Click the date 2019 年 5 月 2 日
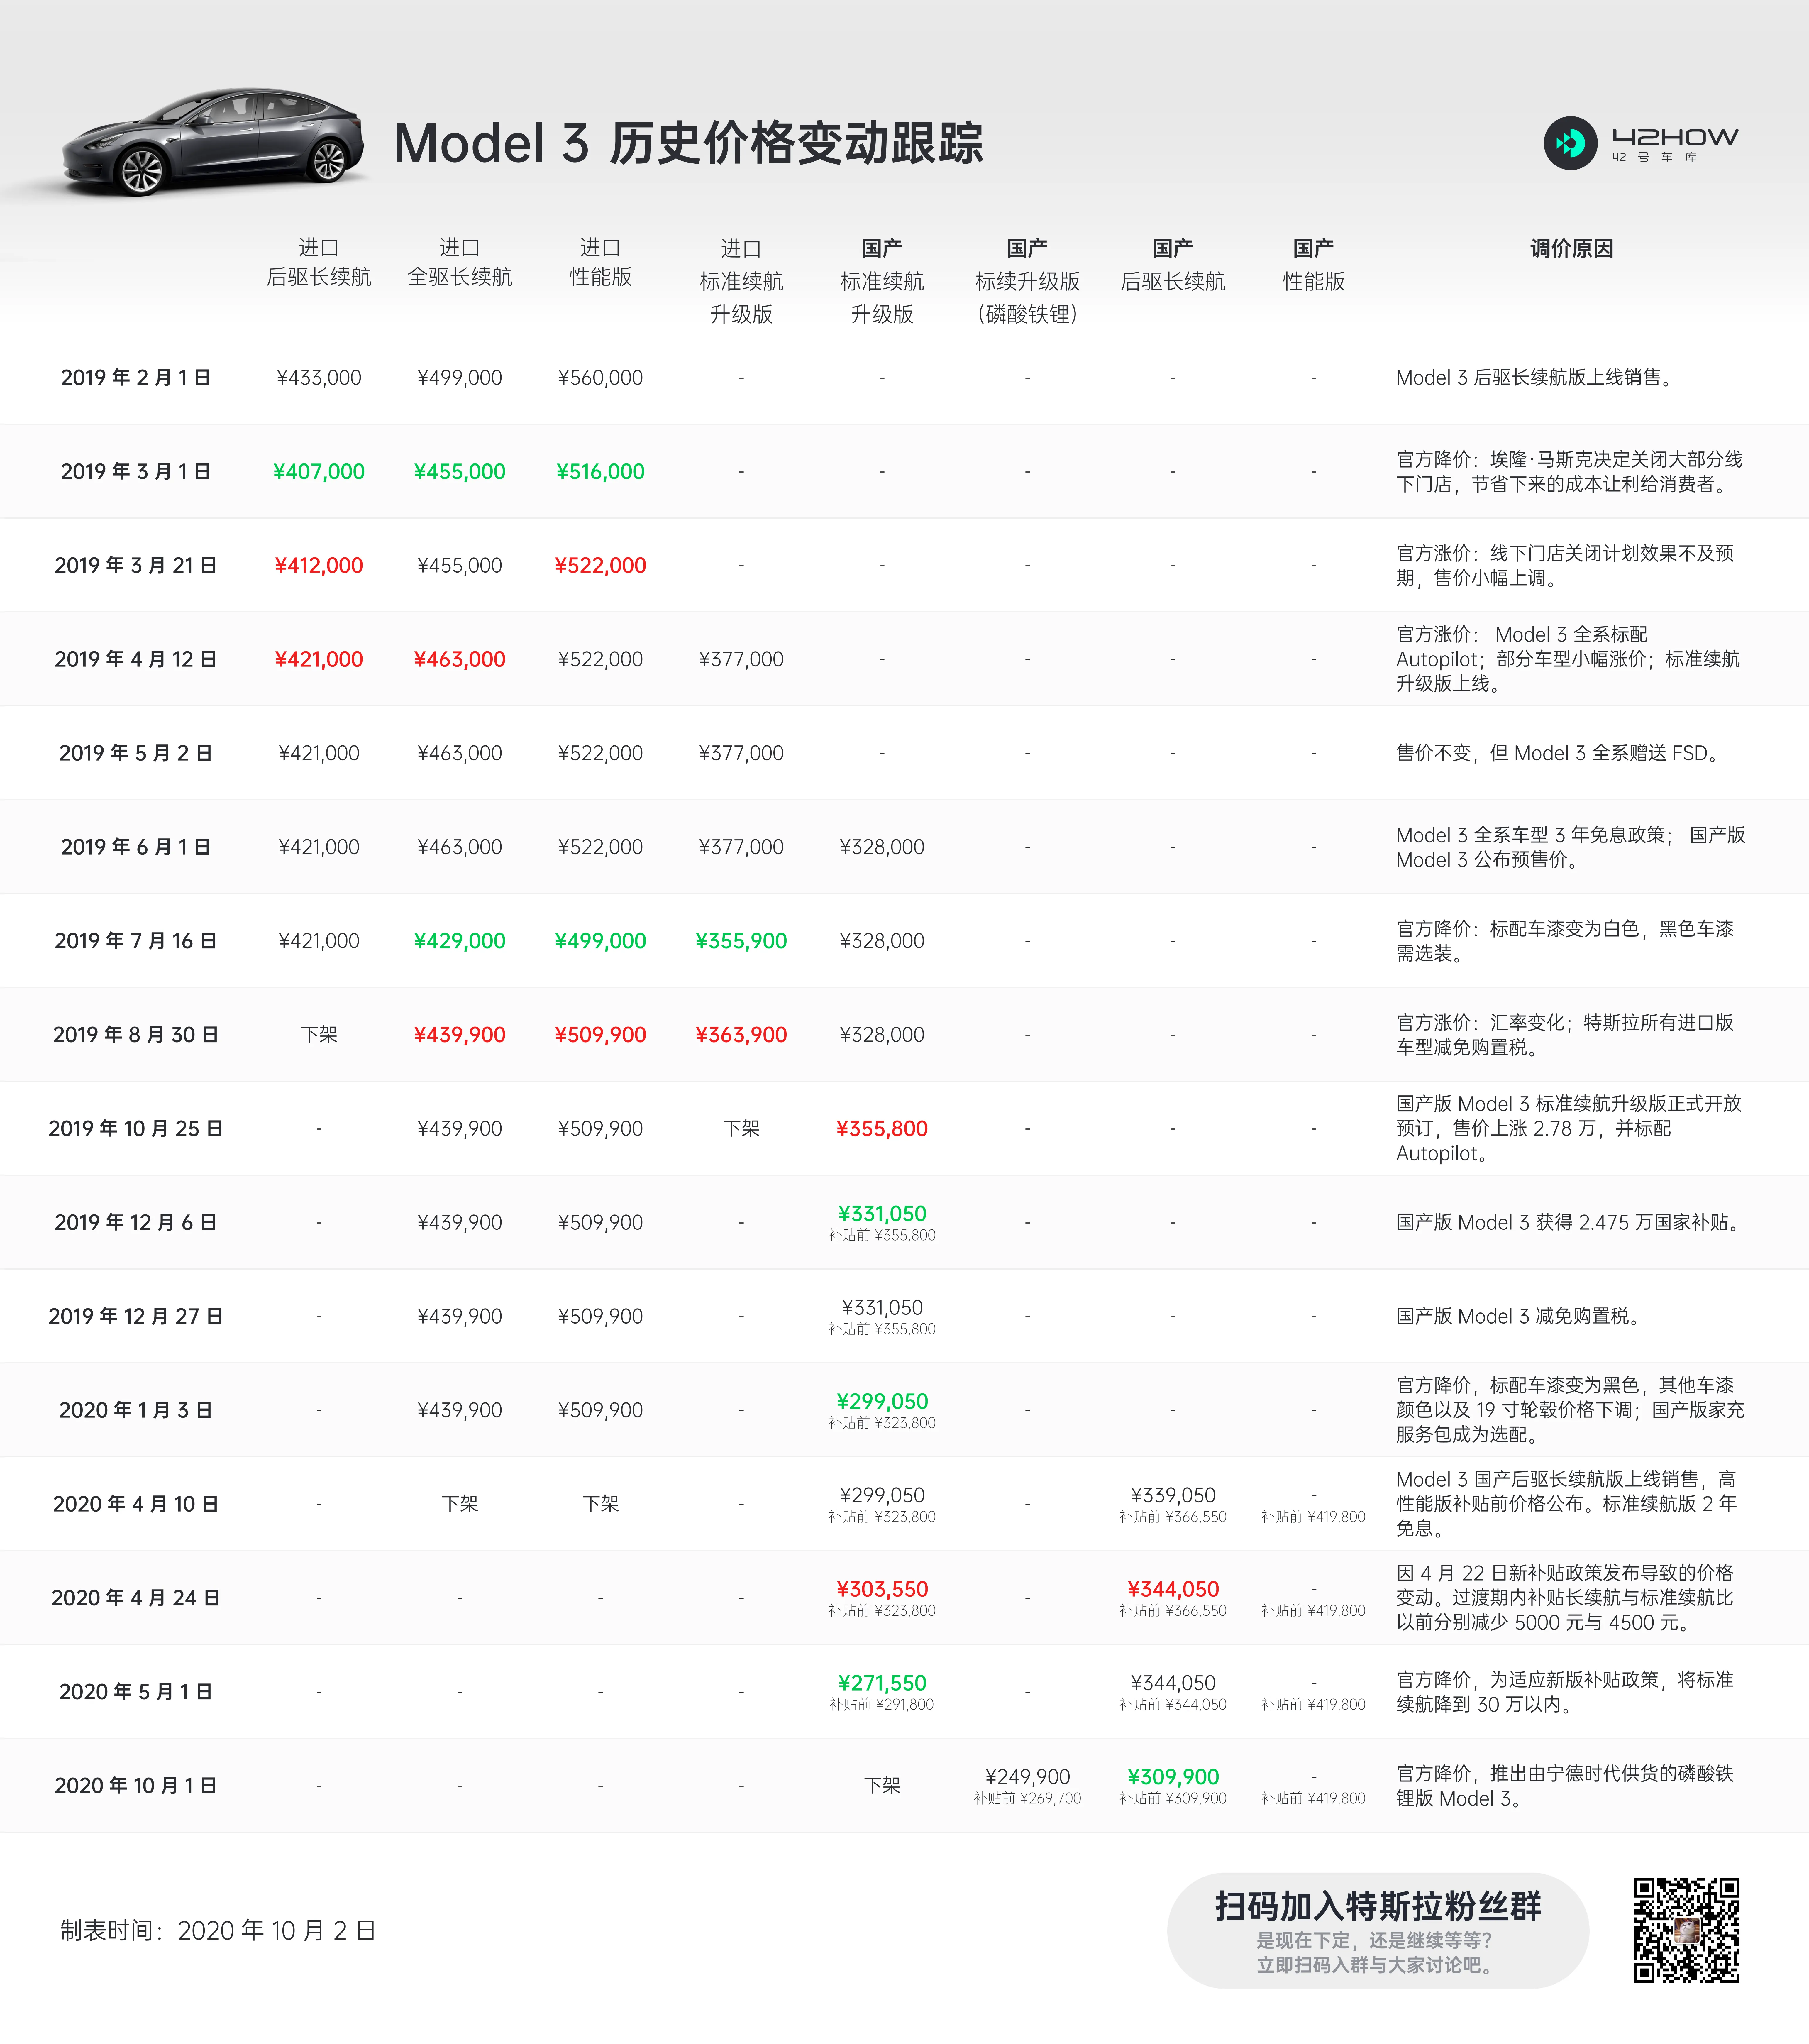The width and height of the screenshot is (1809, 2044). pos(136,753)
